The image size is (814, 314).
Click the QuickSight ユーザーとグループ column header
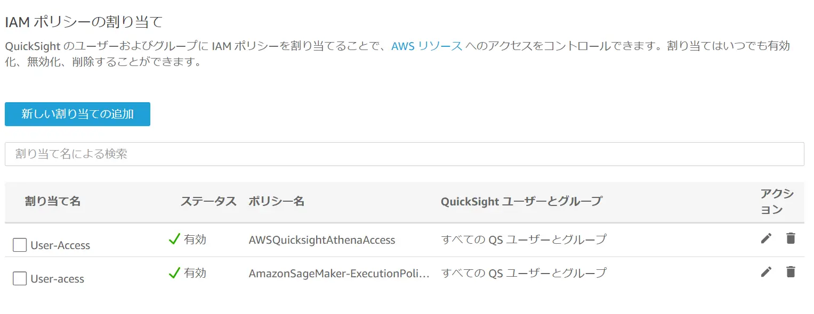(x=521, y=201)
